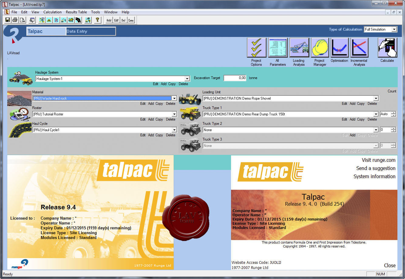This screenshot has width=405, height=279.
Task: Open the Loading Analysis icon
Action: [x=299, y=48]
